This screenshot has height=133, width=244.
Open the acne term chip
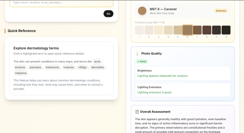(97, 62)
